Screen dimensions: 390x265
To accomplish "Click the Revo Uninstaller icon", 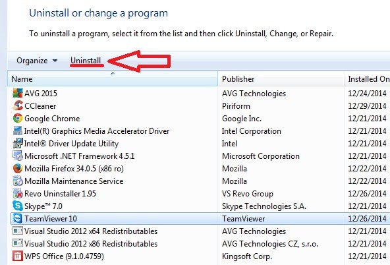I will click(18, 194).
